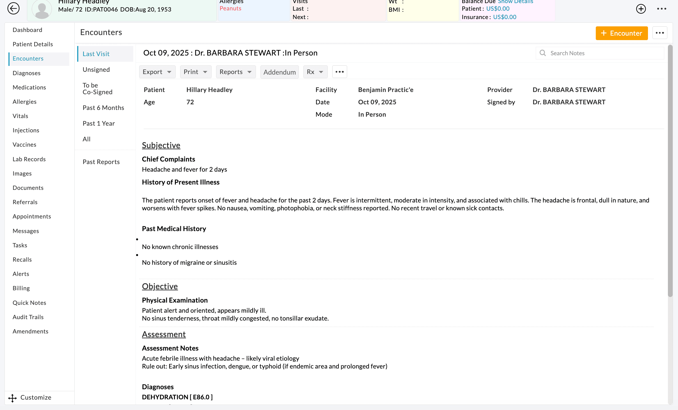Switch to Past 6 Months filter
The image size is (678, 410).
click(x=103, y=108)
